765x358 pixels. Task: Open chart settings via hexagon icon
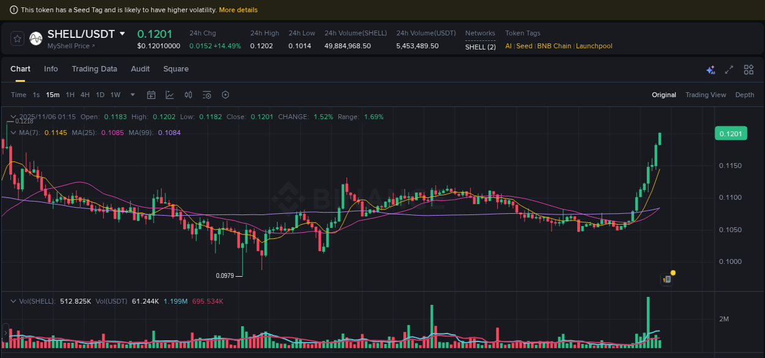(225, 95)
